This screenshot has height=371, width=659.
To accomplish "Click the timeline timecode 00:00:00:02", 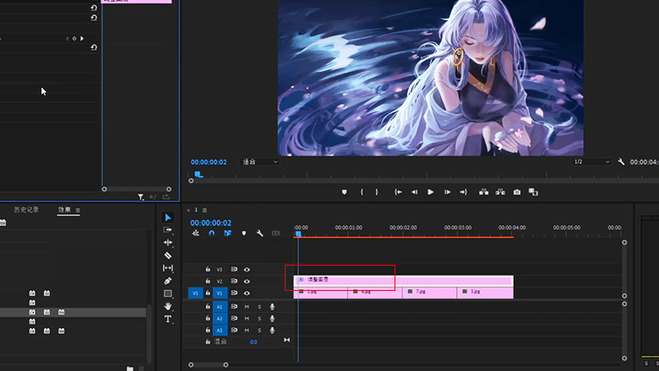I will pos(210,223).
